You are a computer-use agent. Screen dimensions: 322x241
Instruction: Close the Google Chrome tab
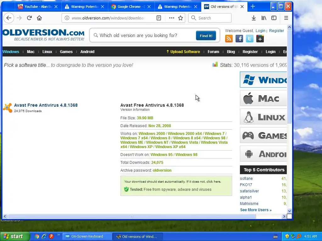[x=149, y=7]
